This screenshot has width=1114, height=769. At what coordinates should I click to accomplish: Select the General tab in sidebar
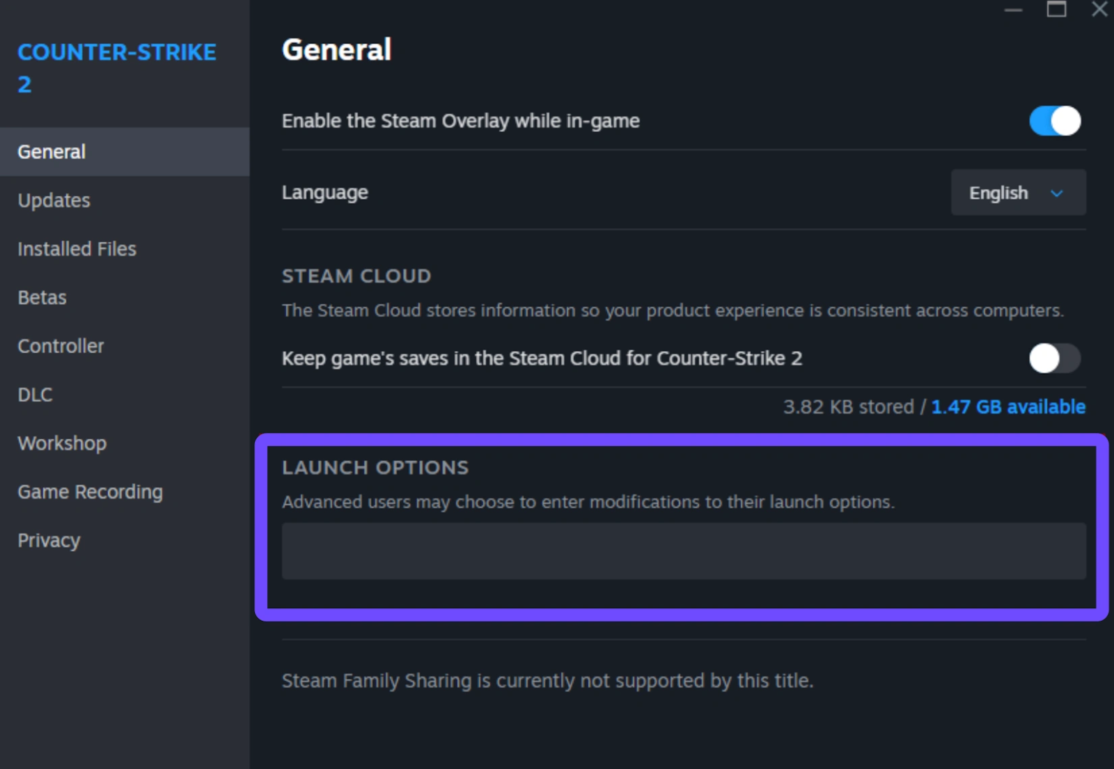click(52, 152)
